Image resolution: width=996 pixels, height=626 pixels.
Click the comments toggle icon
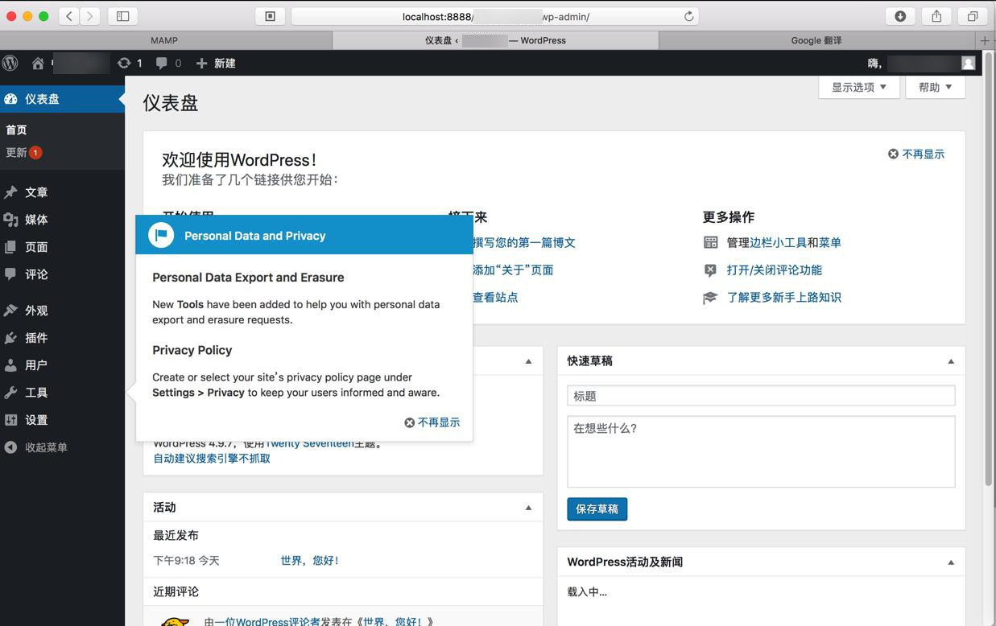[x=710, y=270]
